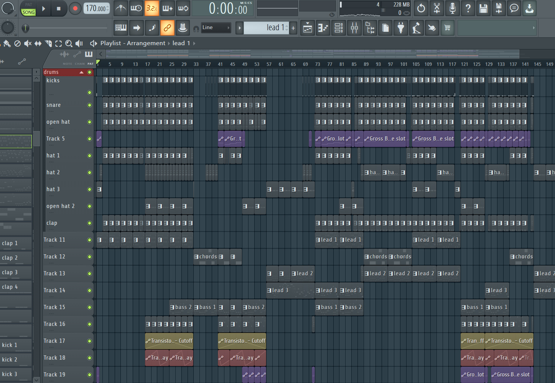This screenshot has width=555, height=383.
Task: Open the one-click audio recording microphone
Action: pos(453,8)
